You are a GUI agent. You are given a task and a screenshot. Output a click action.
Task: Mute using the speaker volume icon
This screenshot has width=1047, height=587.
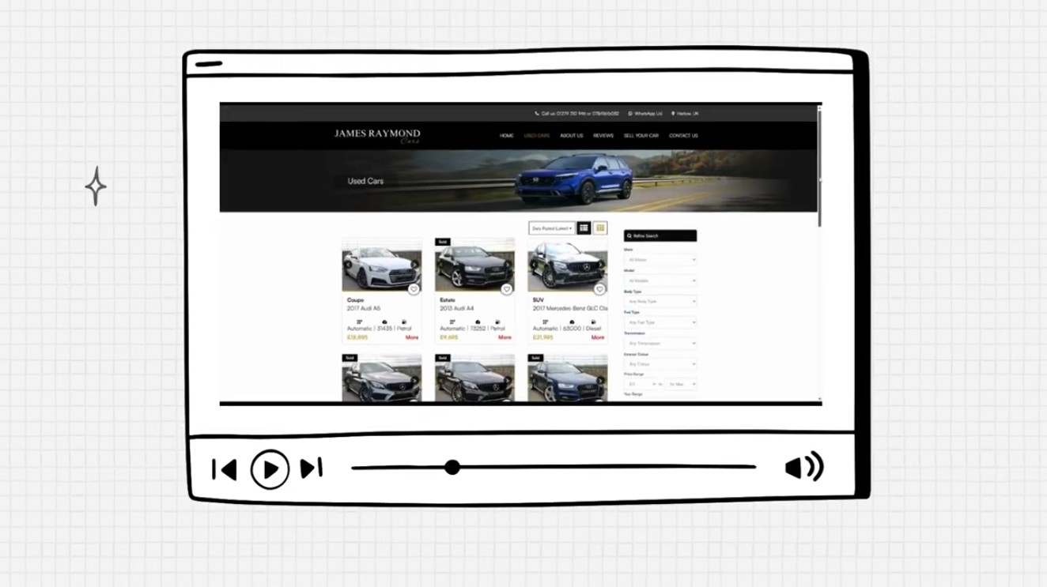click(803, 467)
